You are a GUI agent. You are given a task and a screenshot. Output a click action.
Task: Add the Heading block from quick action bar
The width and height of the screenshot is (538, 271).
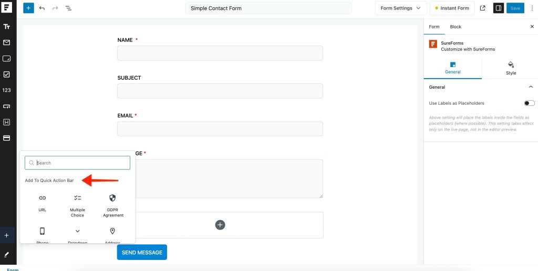tap(6, 122)
